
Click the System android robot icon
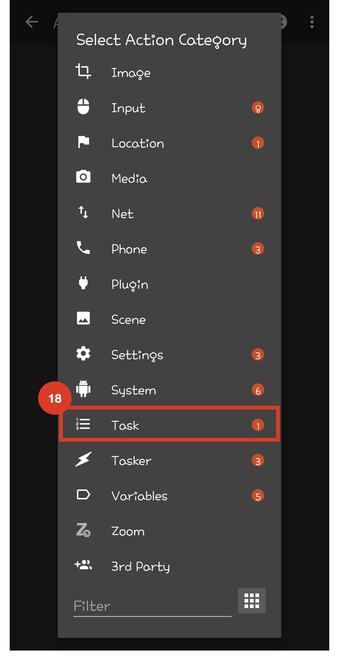click(83, 389)
